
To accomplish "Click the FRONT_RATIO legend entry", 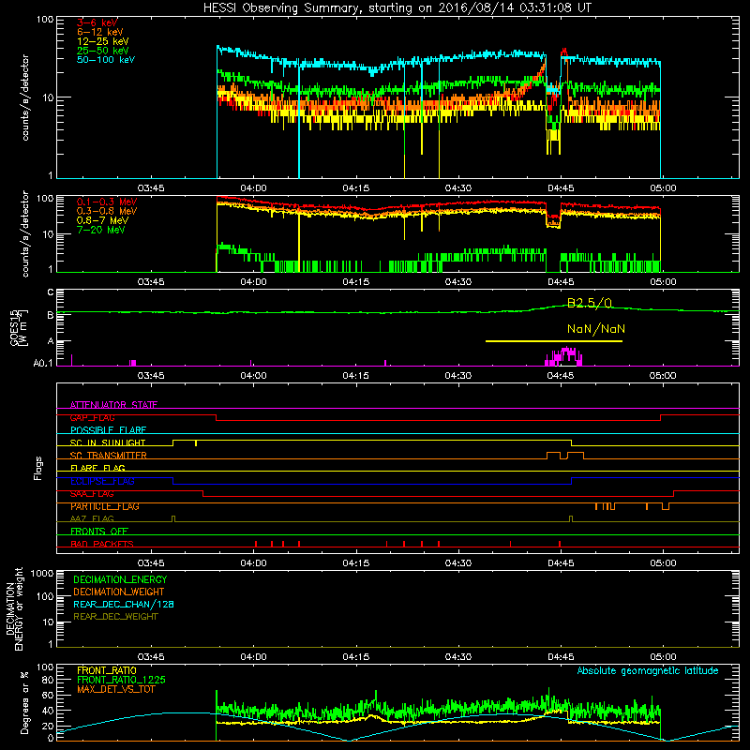I will pos(107,670).
